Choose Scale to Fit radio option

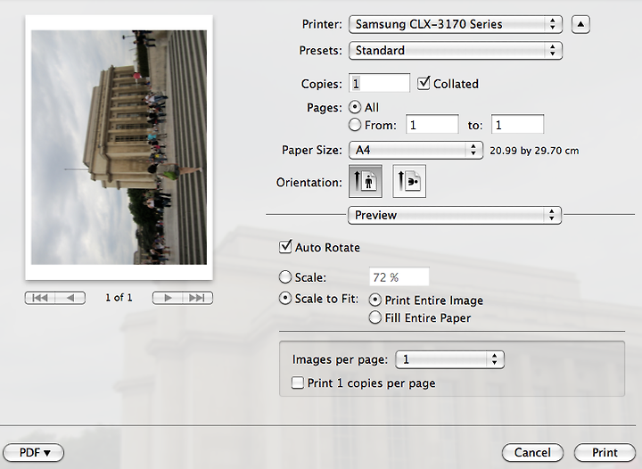(x=285, y=298)
